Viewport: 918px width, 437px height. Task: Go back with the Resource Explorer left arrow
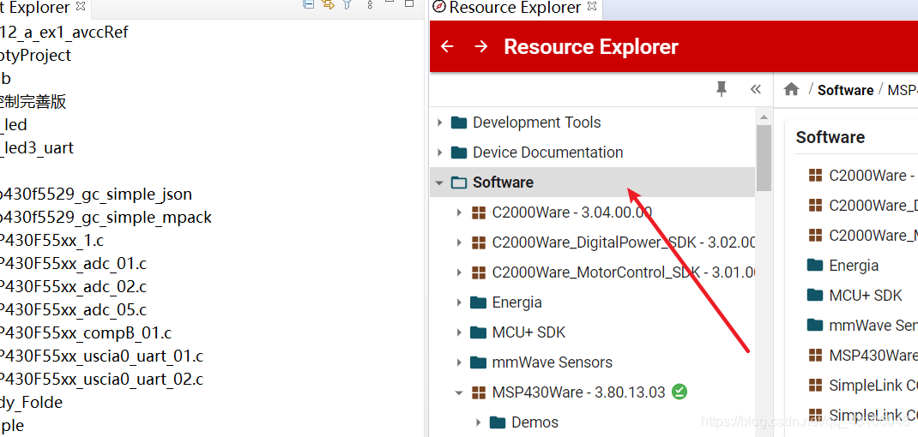447,46
